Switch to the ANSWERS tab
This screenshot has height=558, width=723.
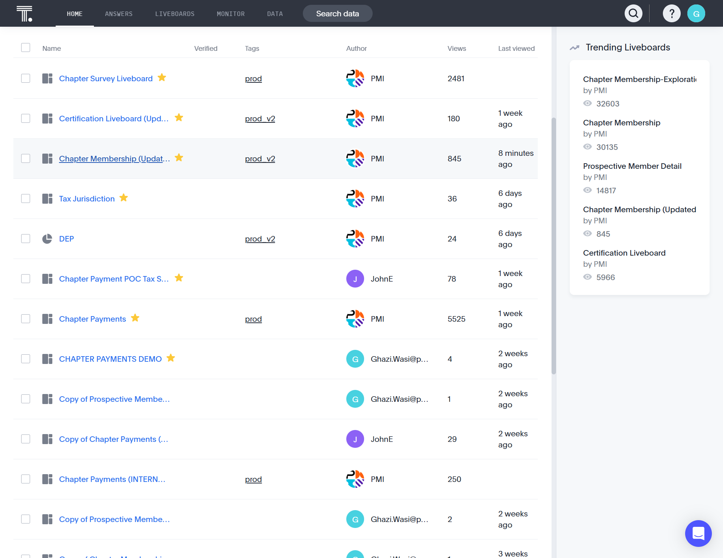point(119,14)
